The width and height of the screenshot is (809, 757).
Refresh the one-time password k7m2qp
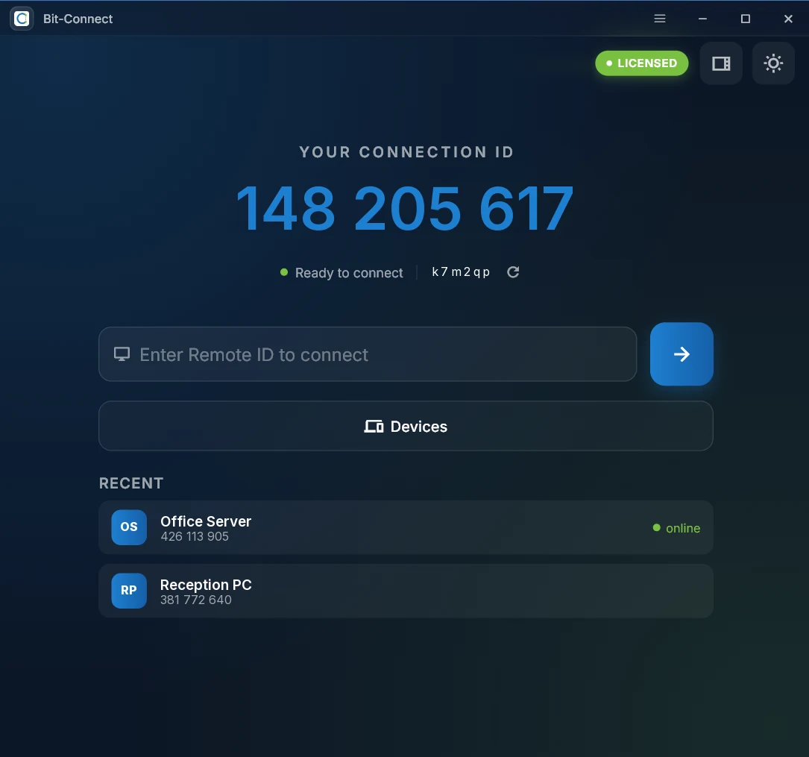coord(513,272)
